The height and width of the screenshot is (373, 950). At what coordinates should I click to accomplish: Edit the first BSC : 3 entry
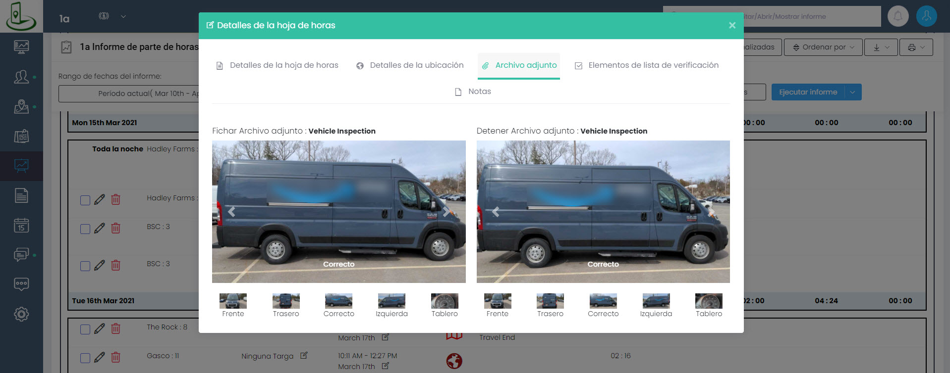(100, 228)
